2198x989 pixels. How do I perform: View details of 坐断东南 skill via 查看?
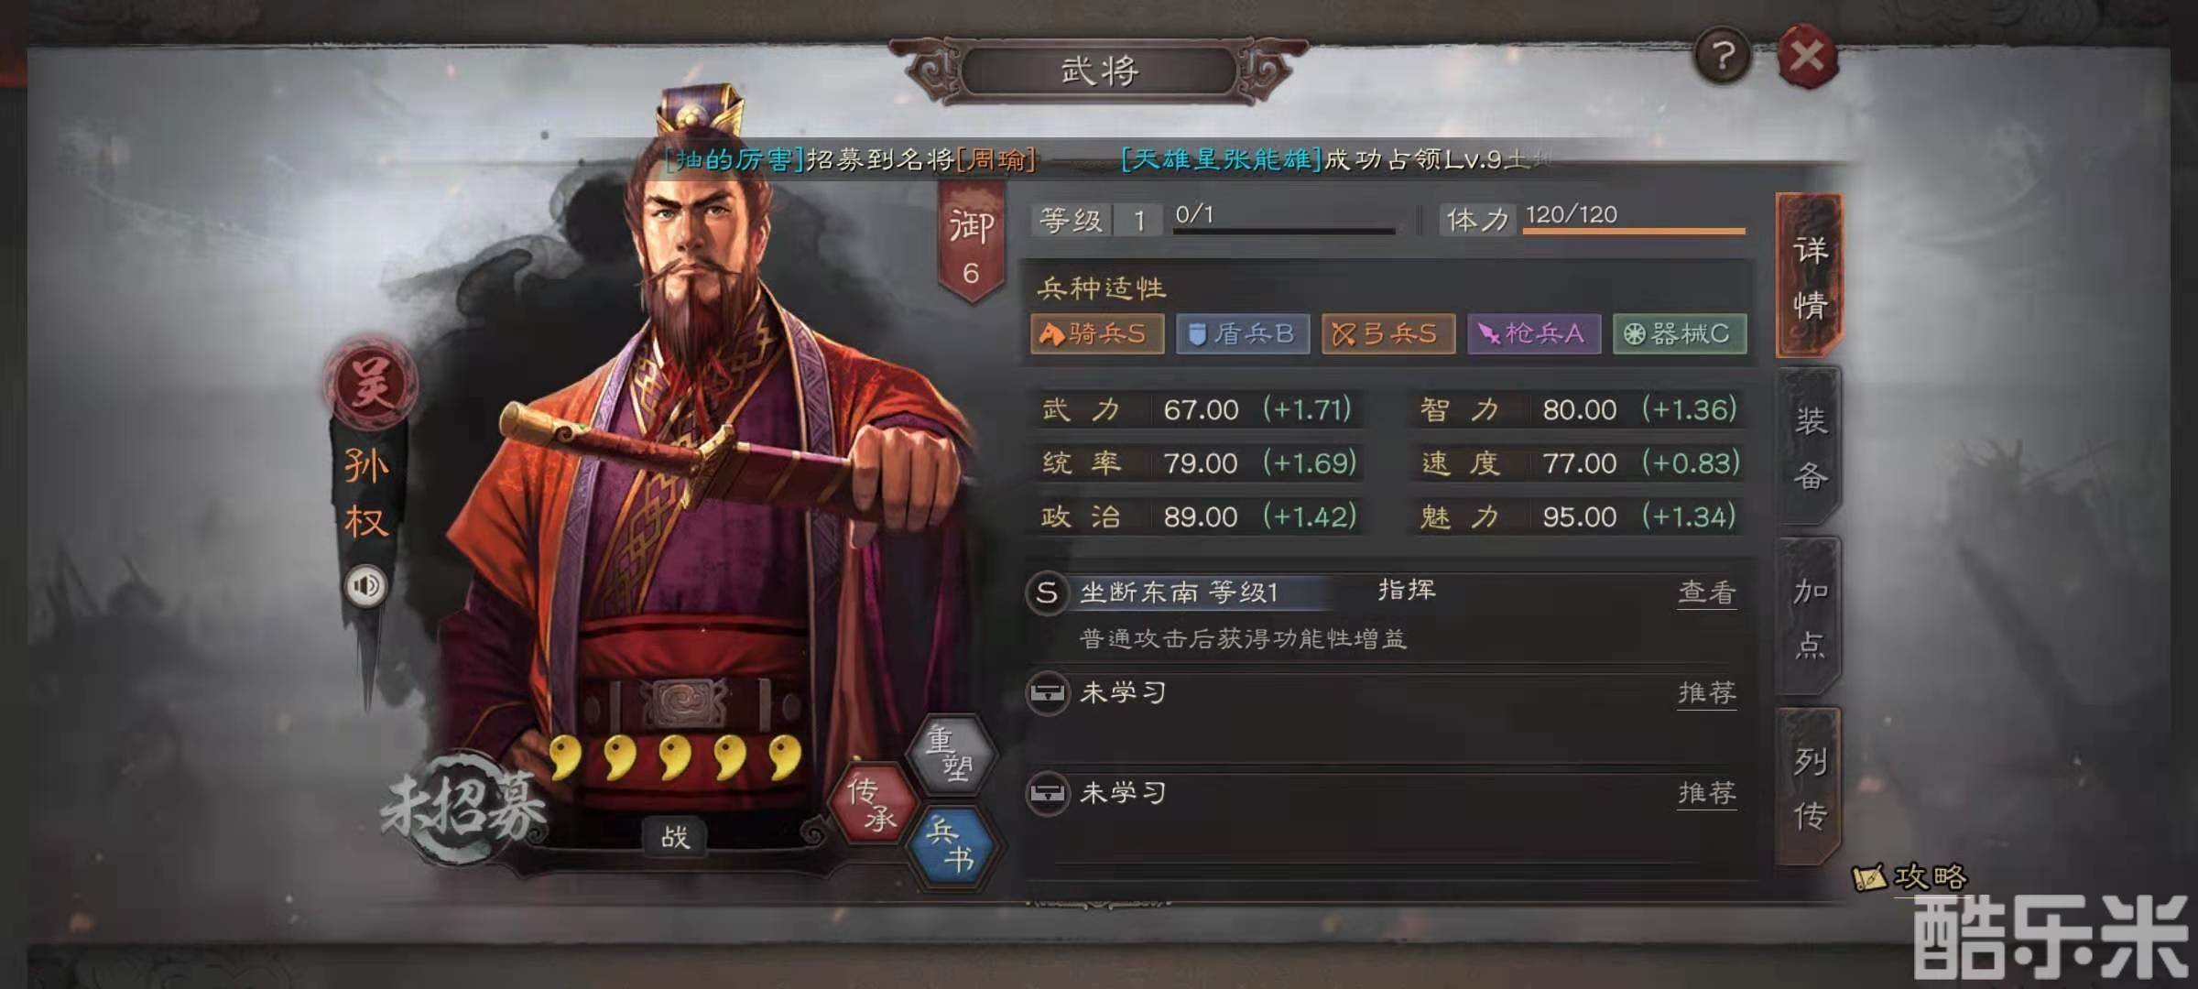click(1706, 592)
